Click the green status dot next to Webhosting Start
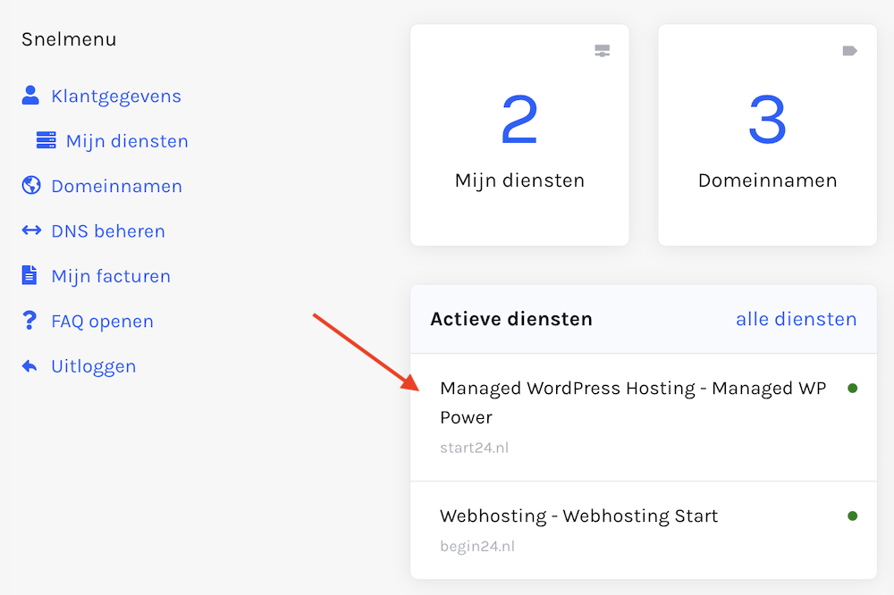The height and width of the screenshot is (595, 894). coord(854,515)
